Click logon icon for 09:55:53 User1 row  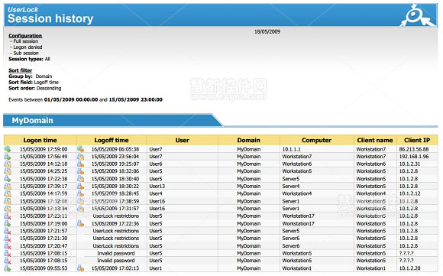click(x=8, y=268)
